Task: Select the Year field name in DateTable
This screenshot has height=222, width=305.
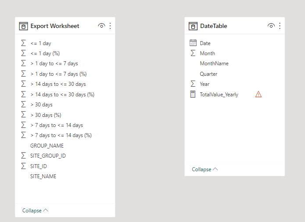Action: tap(205, 84)
